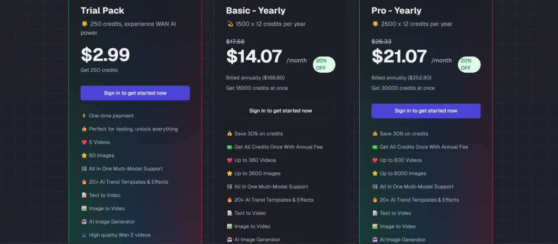The image size is (558, 244).
Task: Click 'Up to 360 Videos' text
Action: pyautogui.click(x=255, y=160)
